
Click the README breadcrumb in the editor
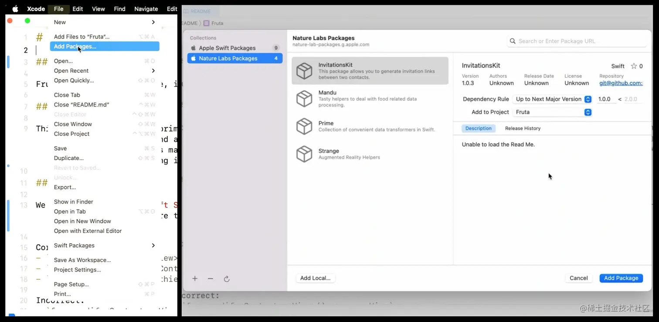point(190,23)
